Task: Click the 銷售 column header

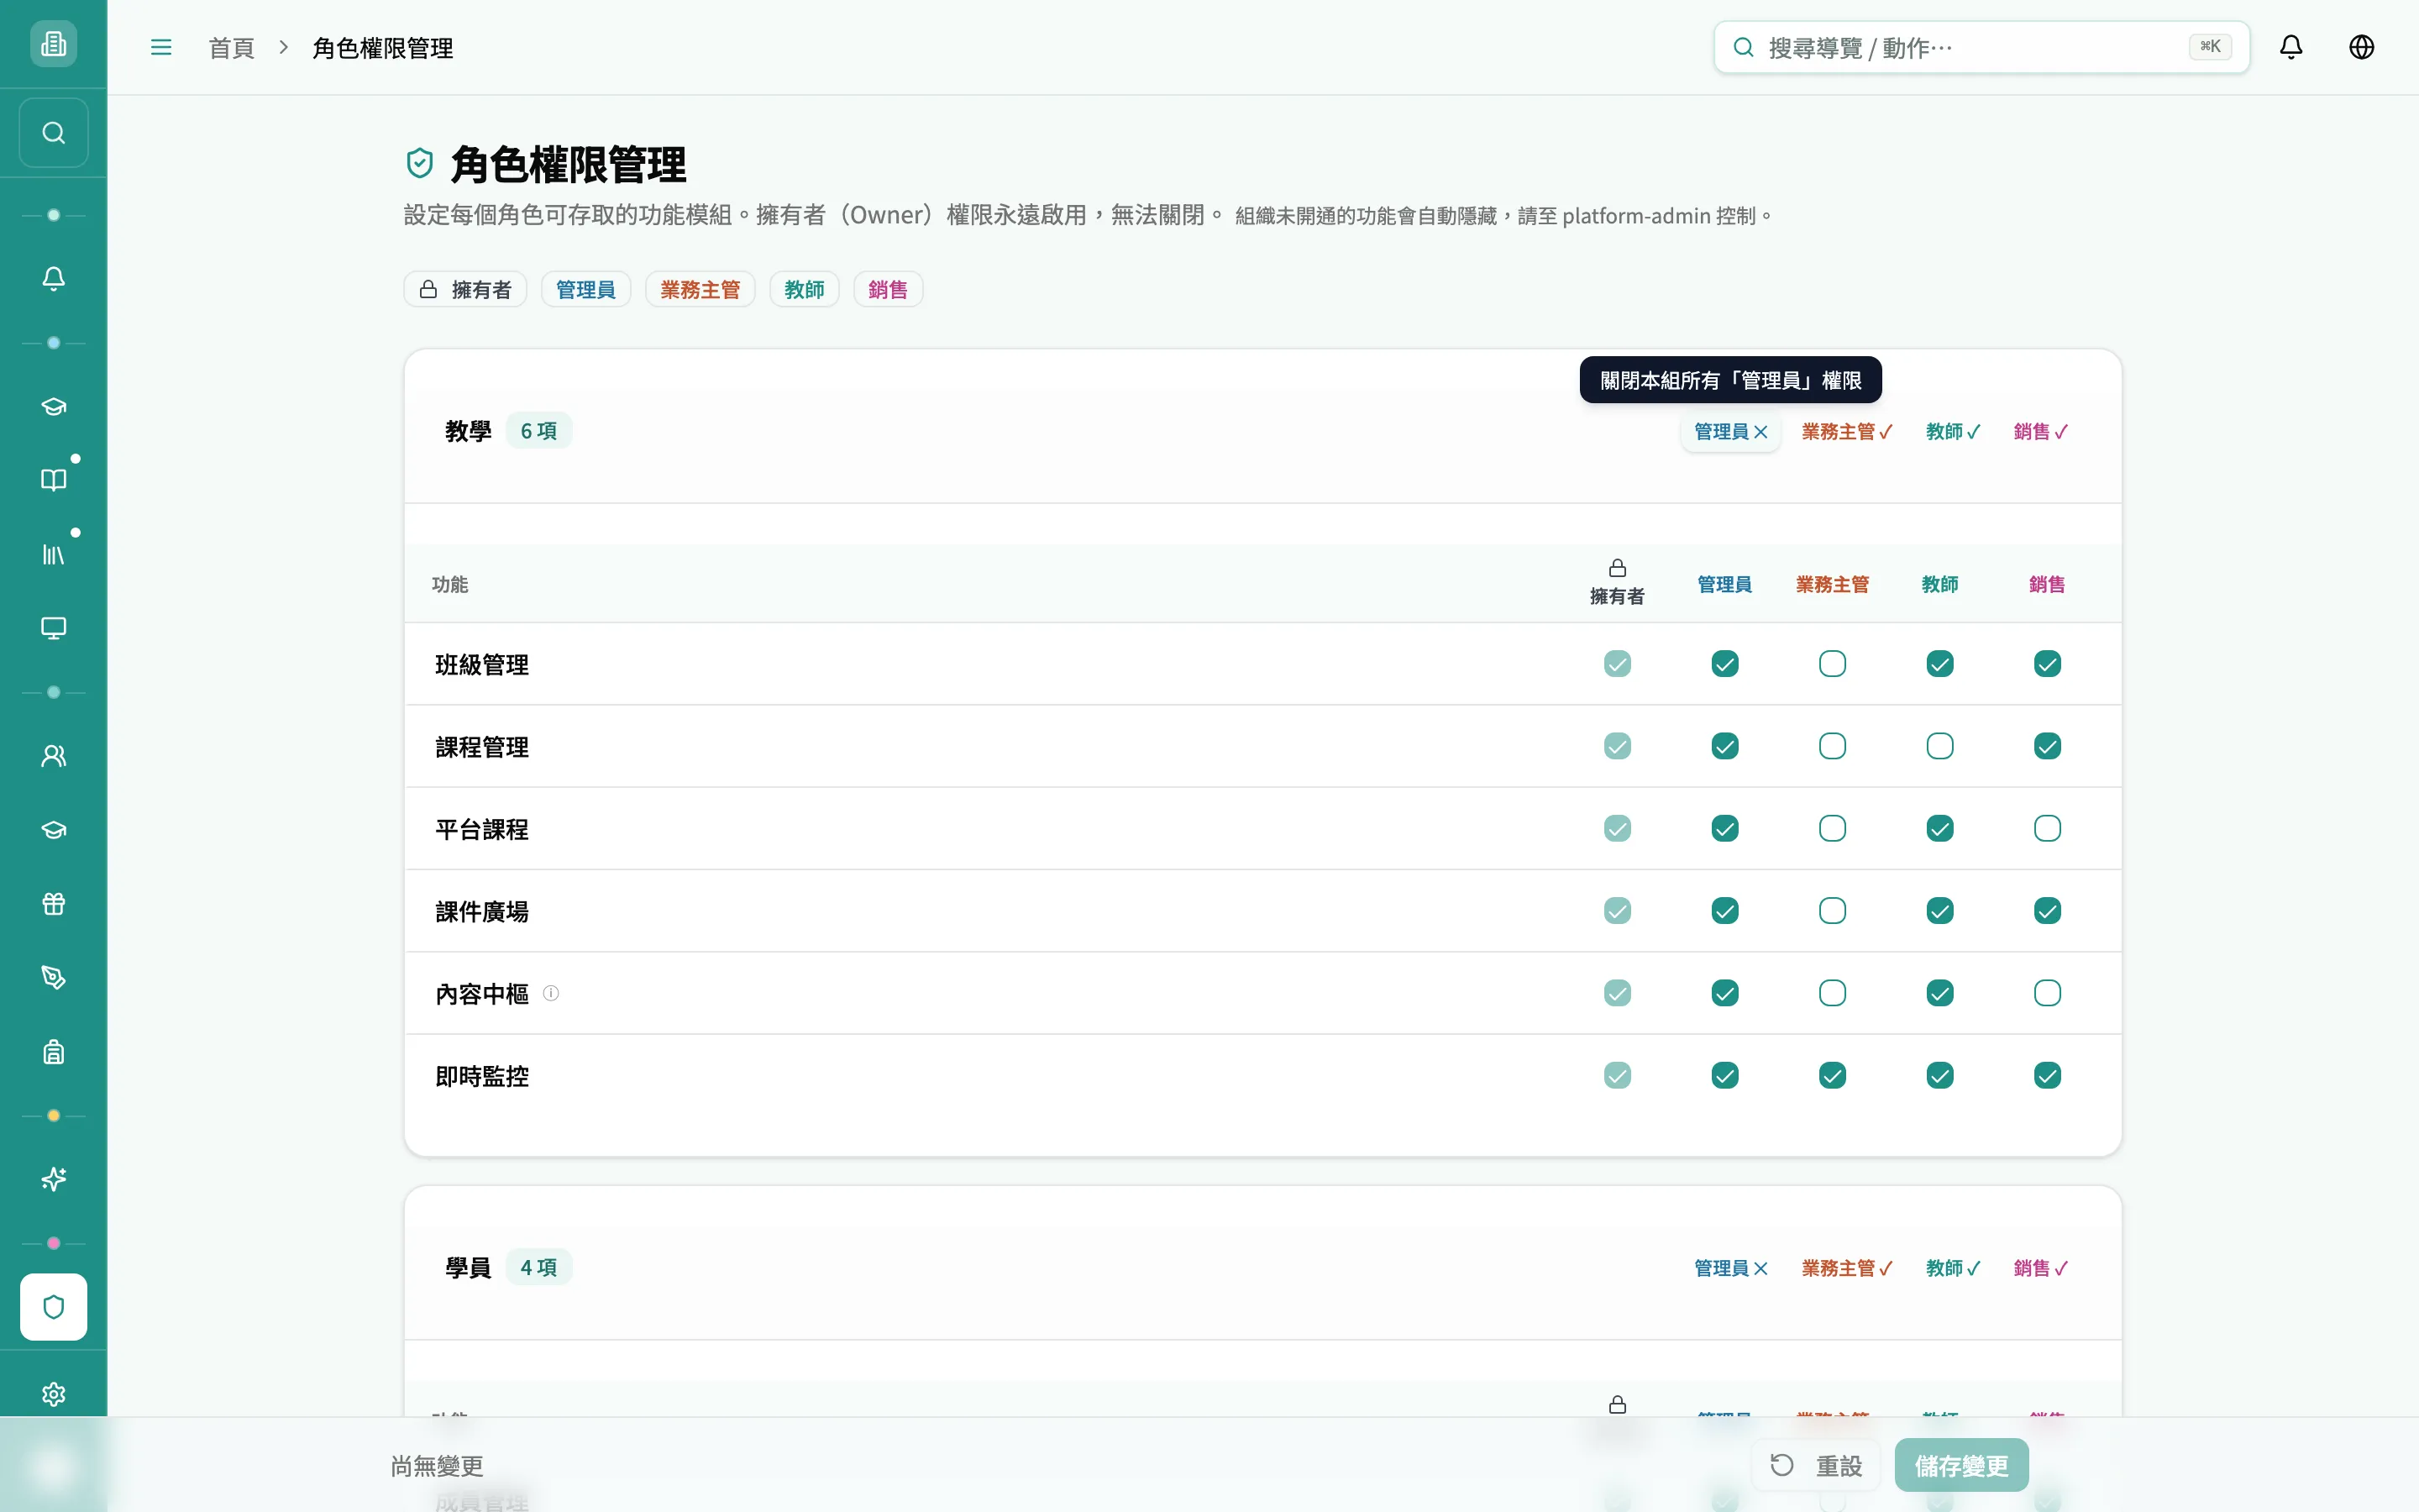Action: [2047, 584]
